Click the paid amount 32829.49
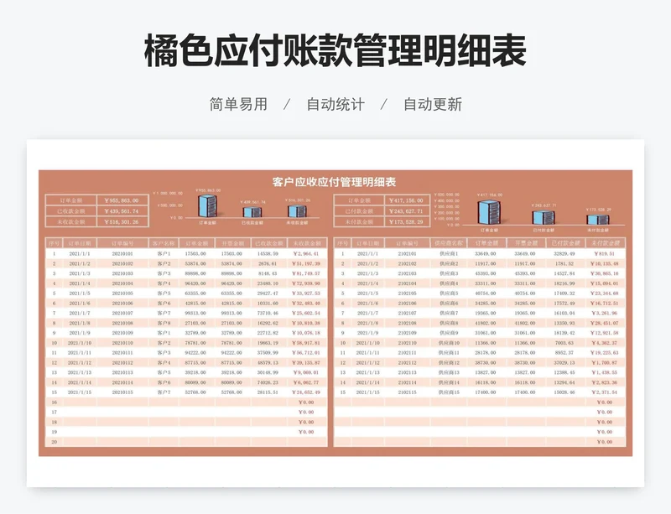 pyautogui.click(x=564, y=254)
